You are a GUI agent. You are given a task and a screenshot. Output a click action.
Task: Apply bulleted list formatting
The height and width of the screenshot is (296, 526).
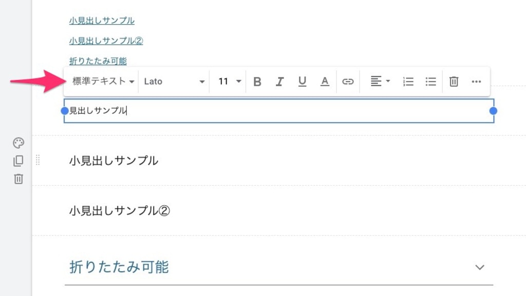pyautogui.click(x=431, y=82)
